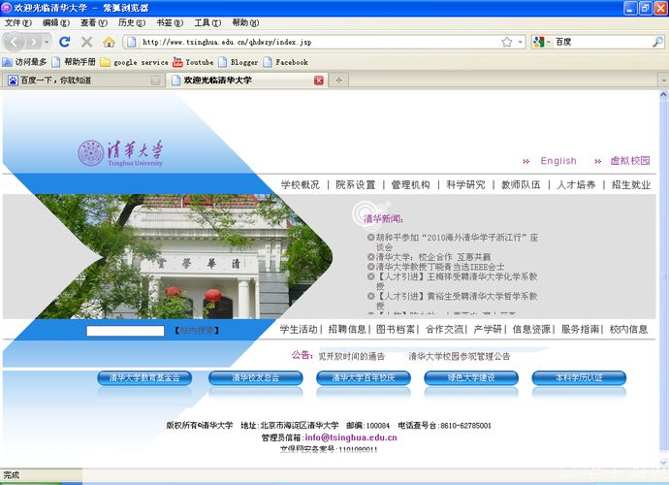Open a new tab with plus button

[338, 81]
